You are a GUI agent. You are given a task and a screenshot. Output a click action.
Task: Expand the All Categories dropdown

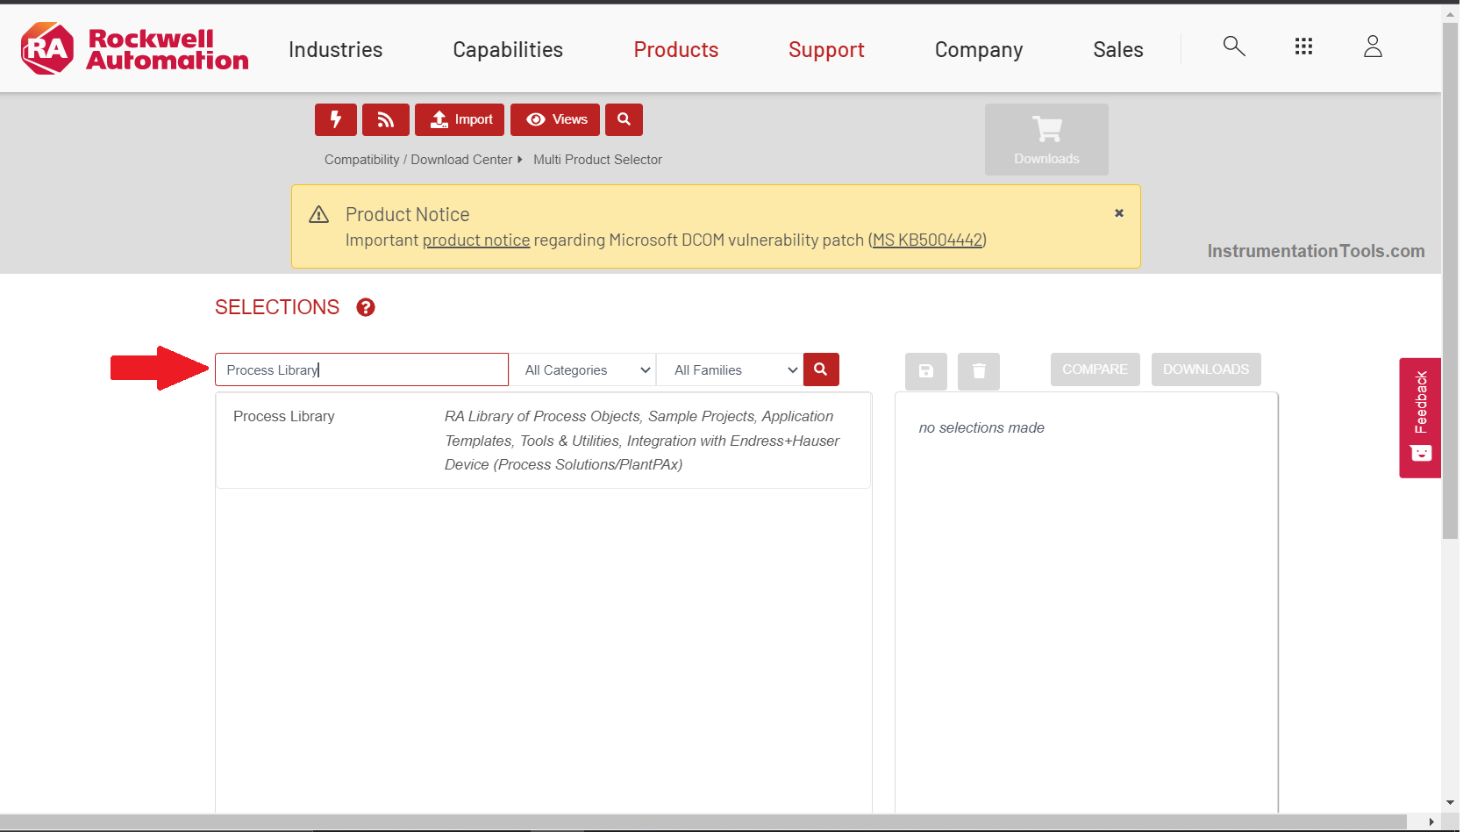[x=584, y=369]
